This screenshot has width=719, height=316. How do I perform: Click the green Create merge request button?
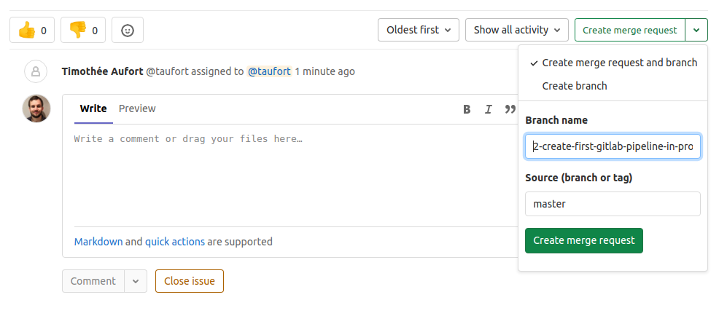(x=584, y=240)
